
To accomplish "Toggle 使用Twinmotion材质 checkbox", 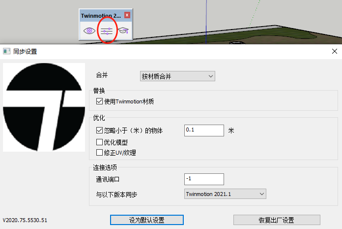I will click(99, 101).
